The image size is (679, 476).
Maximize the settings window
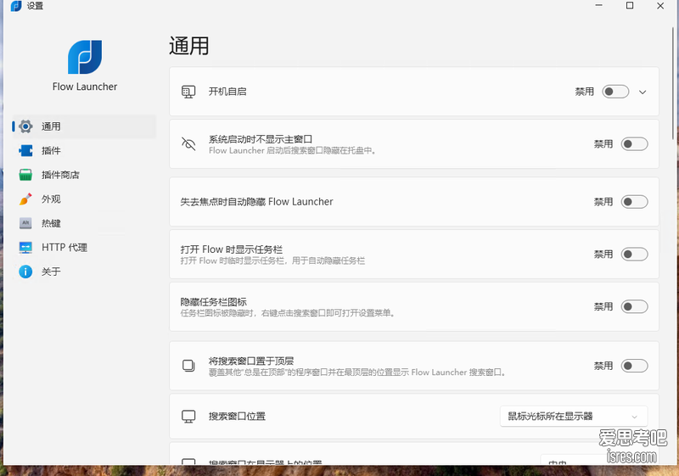click(630, 6)
